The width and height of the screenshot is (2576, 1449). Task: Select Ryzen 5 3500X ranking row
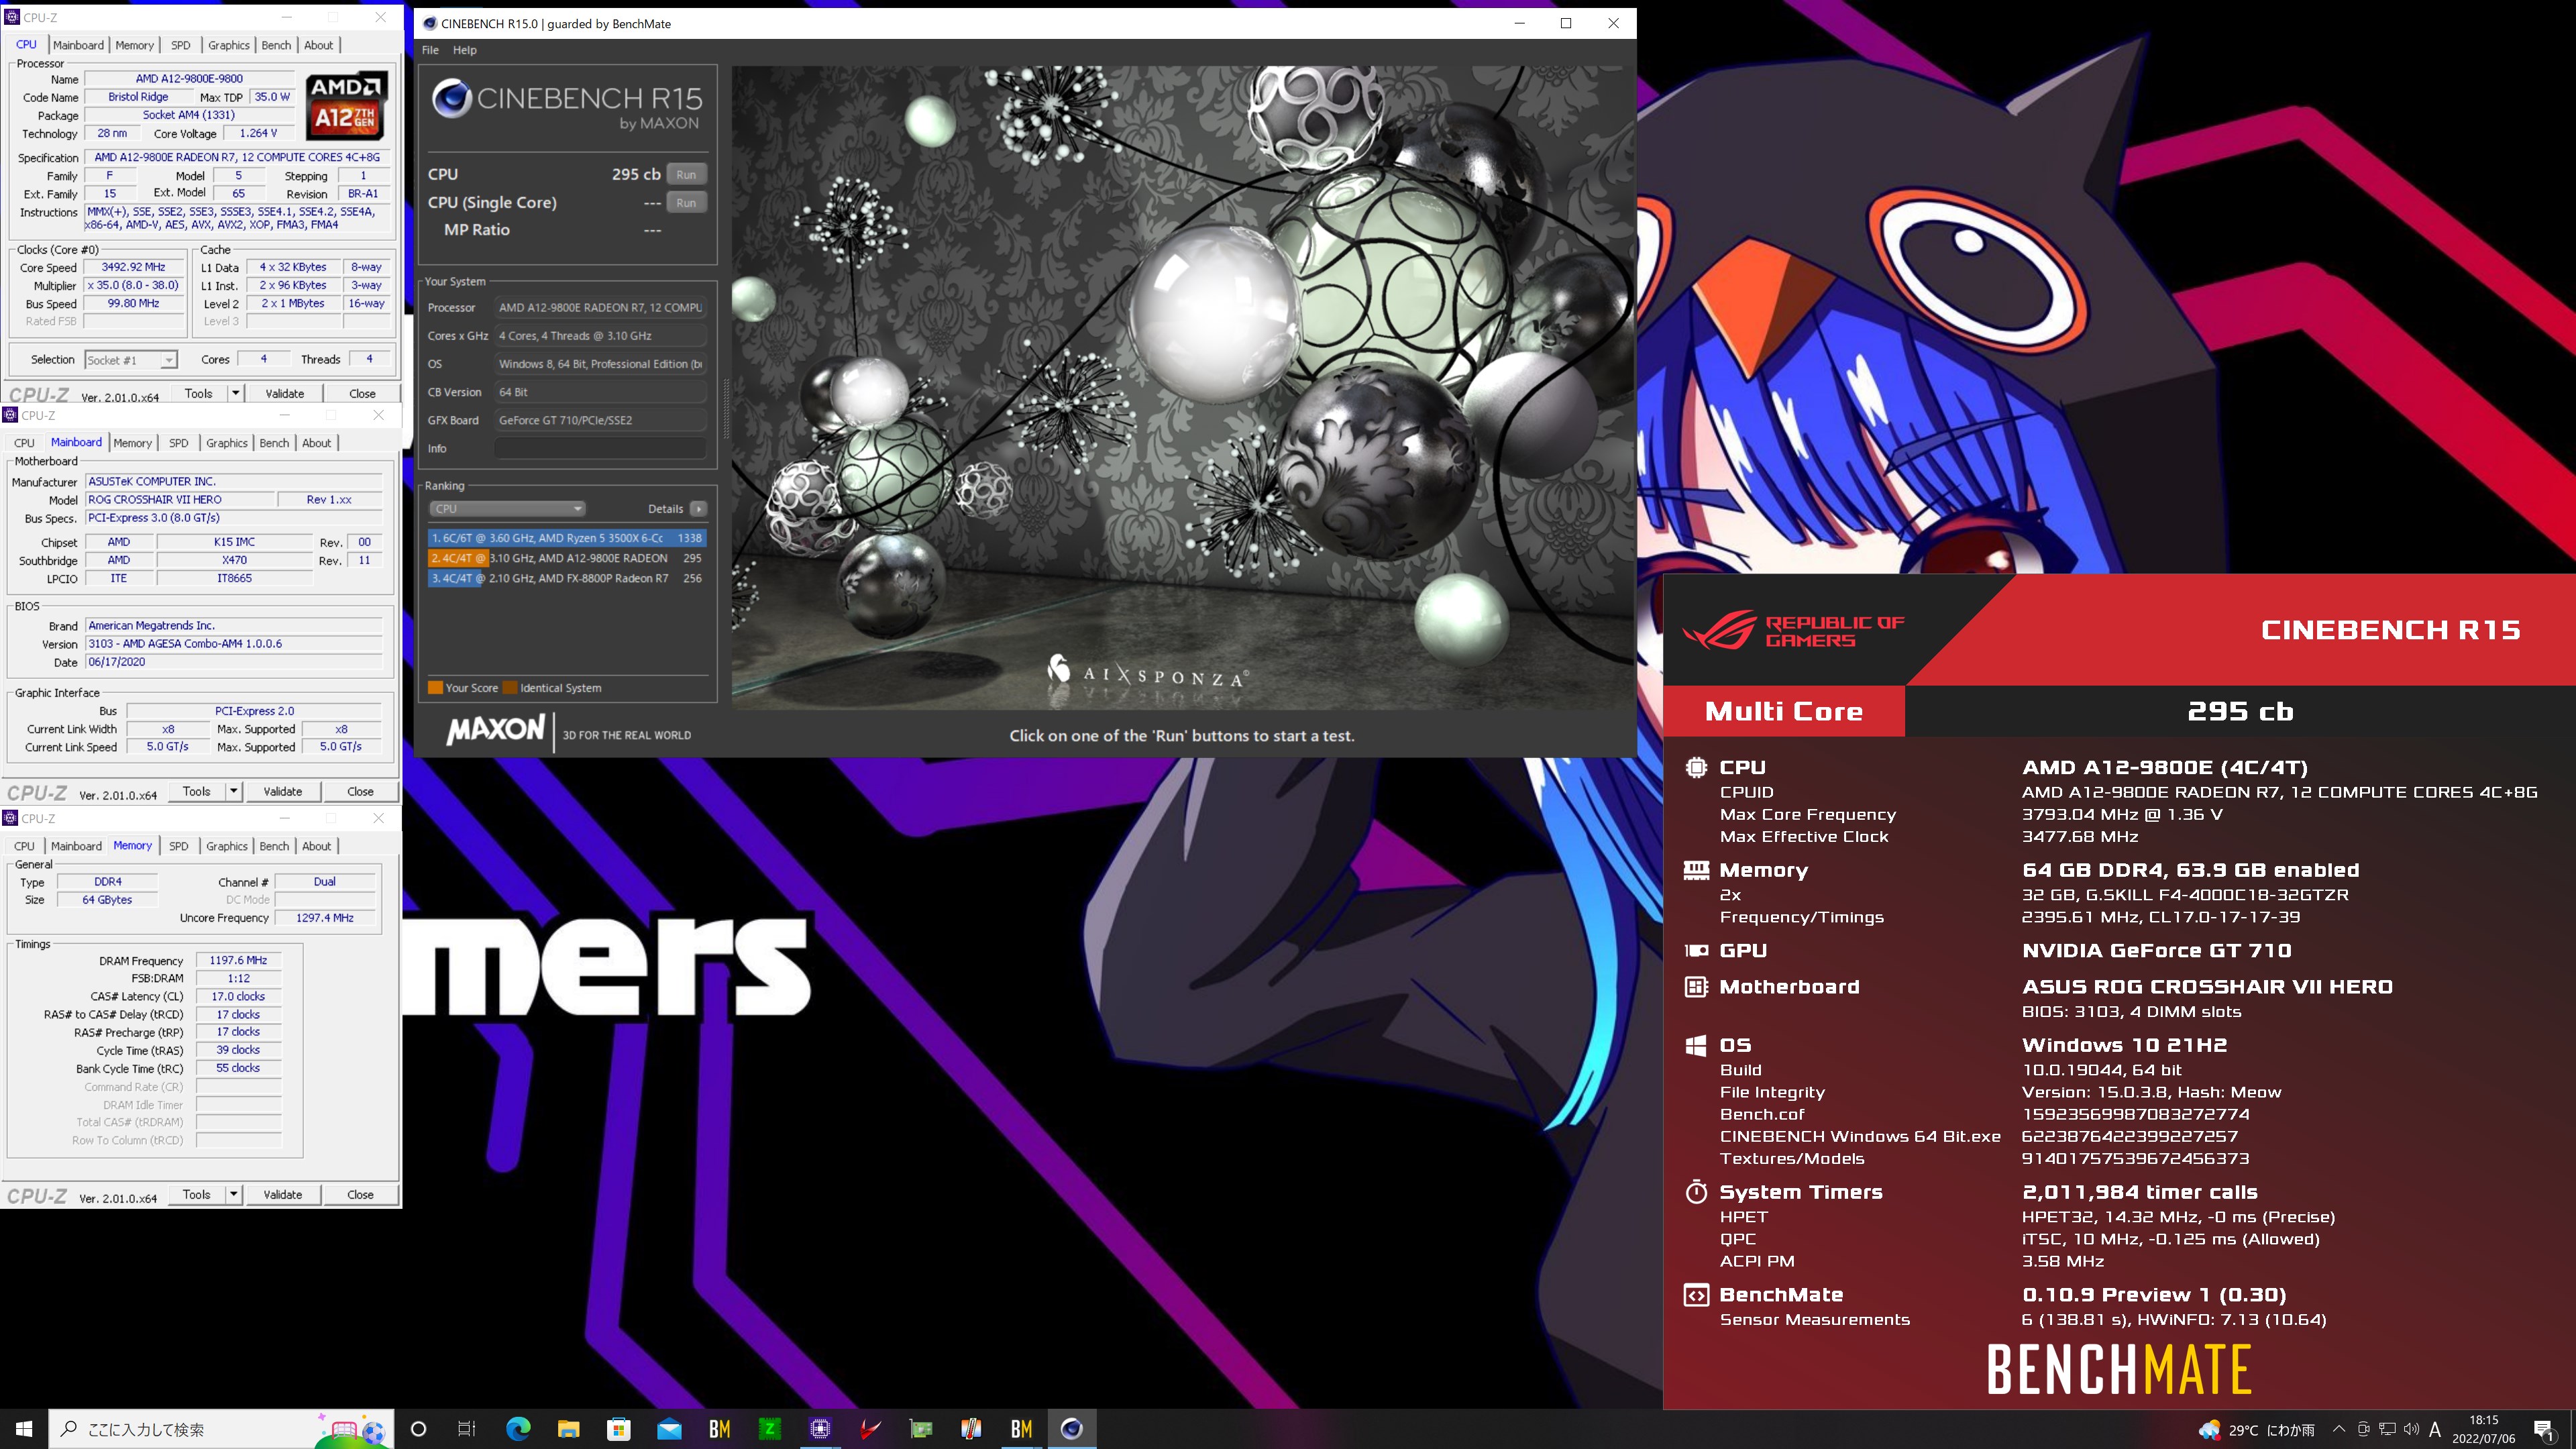click(567, 538)
